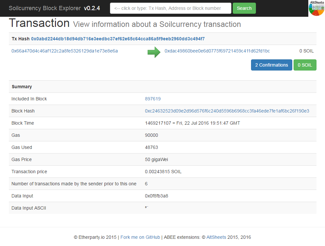
Task: Select the sender prior transactions count 6
Action: 146,184
